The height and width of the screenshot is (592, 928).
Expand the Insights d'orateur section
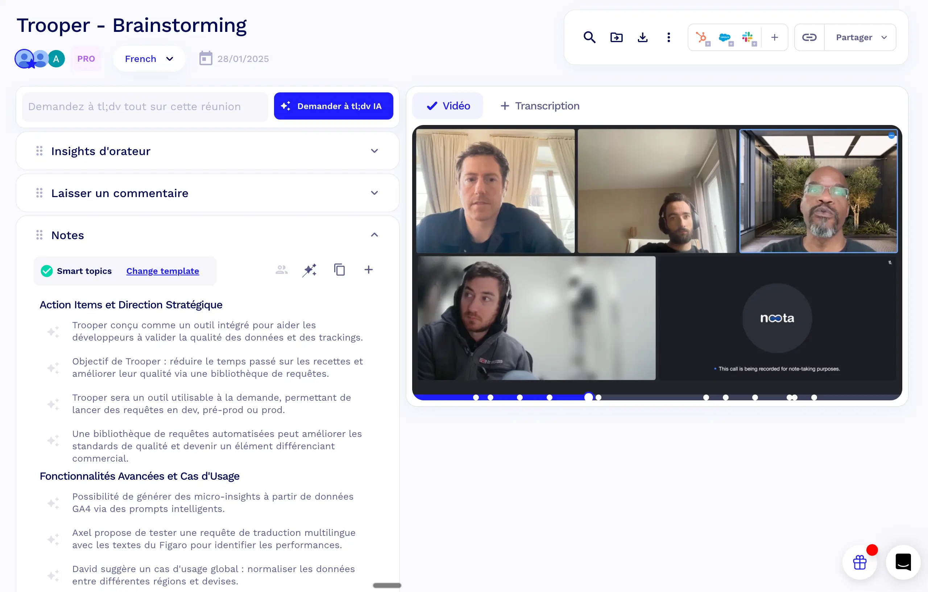tap(374, 151)
